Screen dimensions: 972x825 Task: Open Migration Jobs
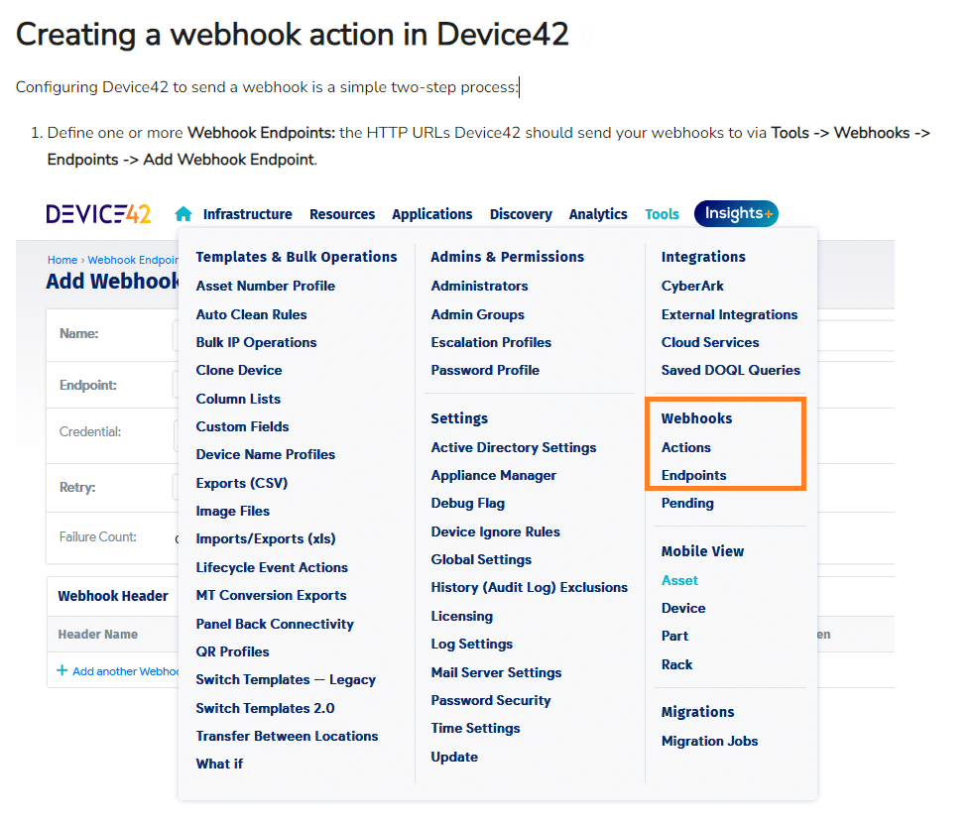point(709,741)
